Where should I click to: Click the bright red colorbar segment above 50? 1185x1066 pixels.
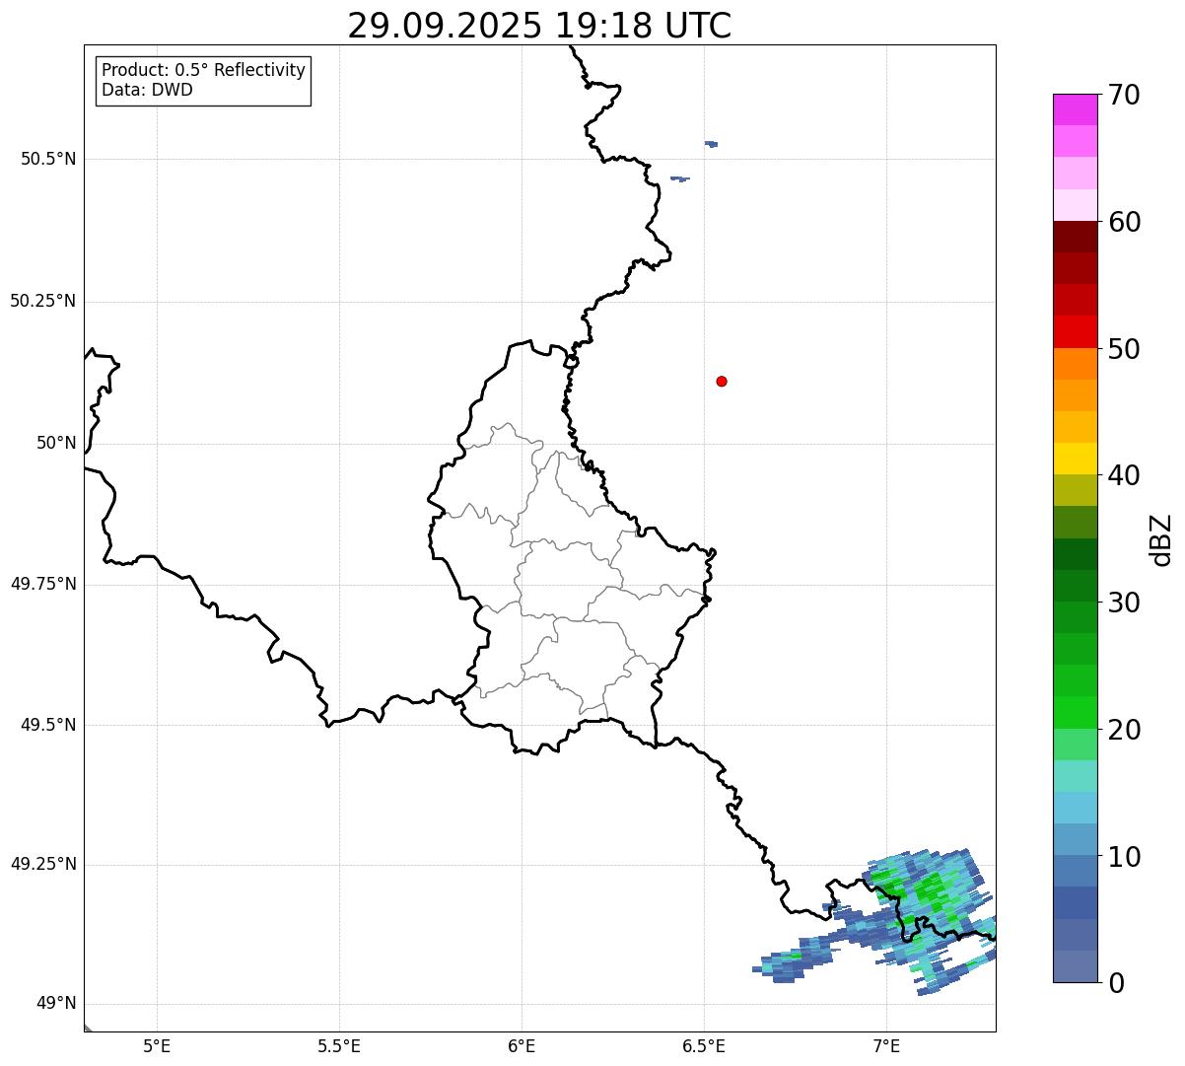1076,332
